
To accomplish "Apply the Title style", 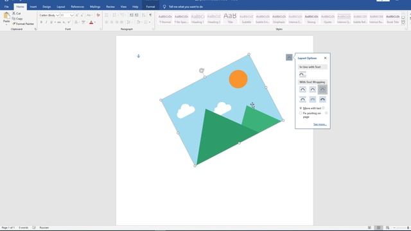I will 230,19.
